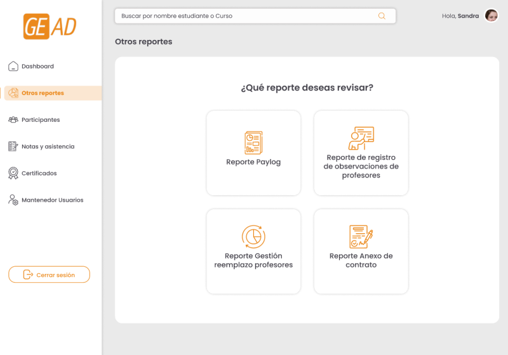Click the signed contract annex icon
Screen dimensions: 508x355
[x=361, y=236]
